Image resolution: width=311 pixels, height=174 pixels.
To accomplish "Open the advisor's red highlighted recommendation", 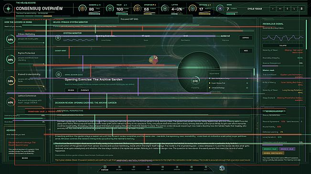I will (x=22, y=144).
